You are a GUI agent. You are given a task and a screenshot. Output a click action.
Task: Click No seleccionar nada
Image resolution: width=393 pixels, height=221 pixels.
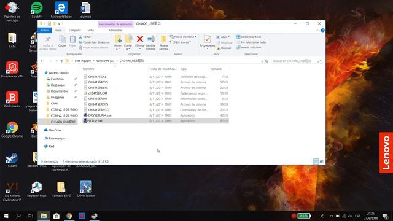(x=251, y=42)
